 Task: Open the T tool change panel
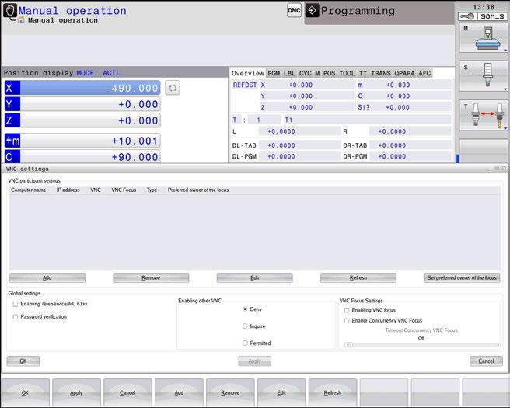point(484,115)
